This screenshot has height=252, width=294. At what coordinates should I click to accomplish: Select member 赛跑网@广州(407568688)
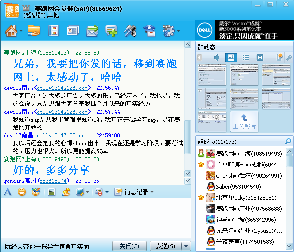click(x=241, y=209)
